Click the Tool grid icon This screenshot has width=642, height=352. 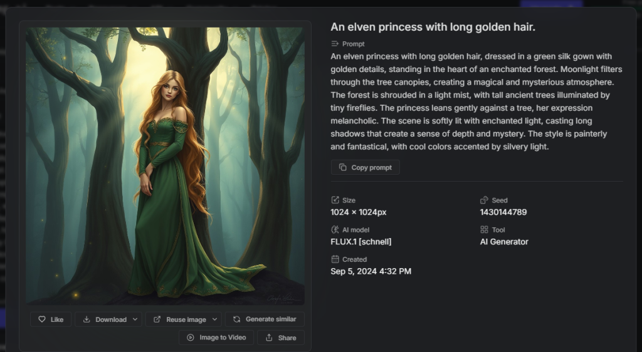484,230
